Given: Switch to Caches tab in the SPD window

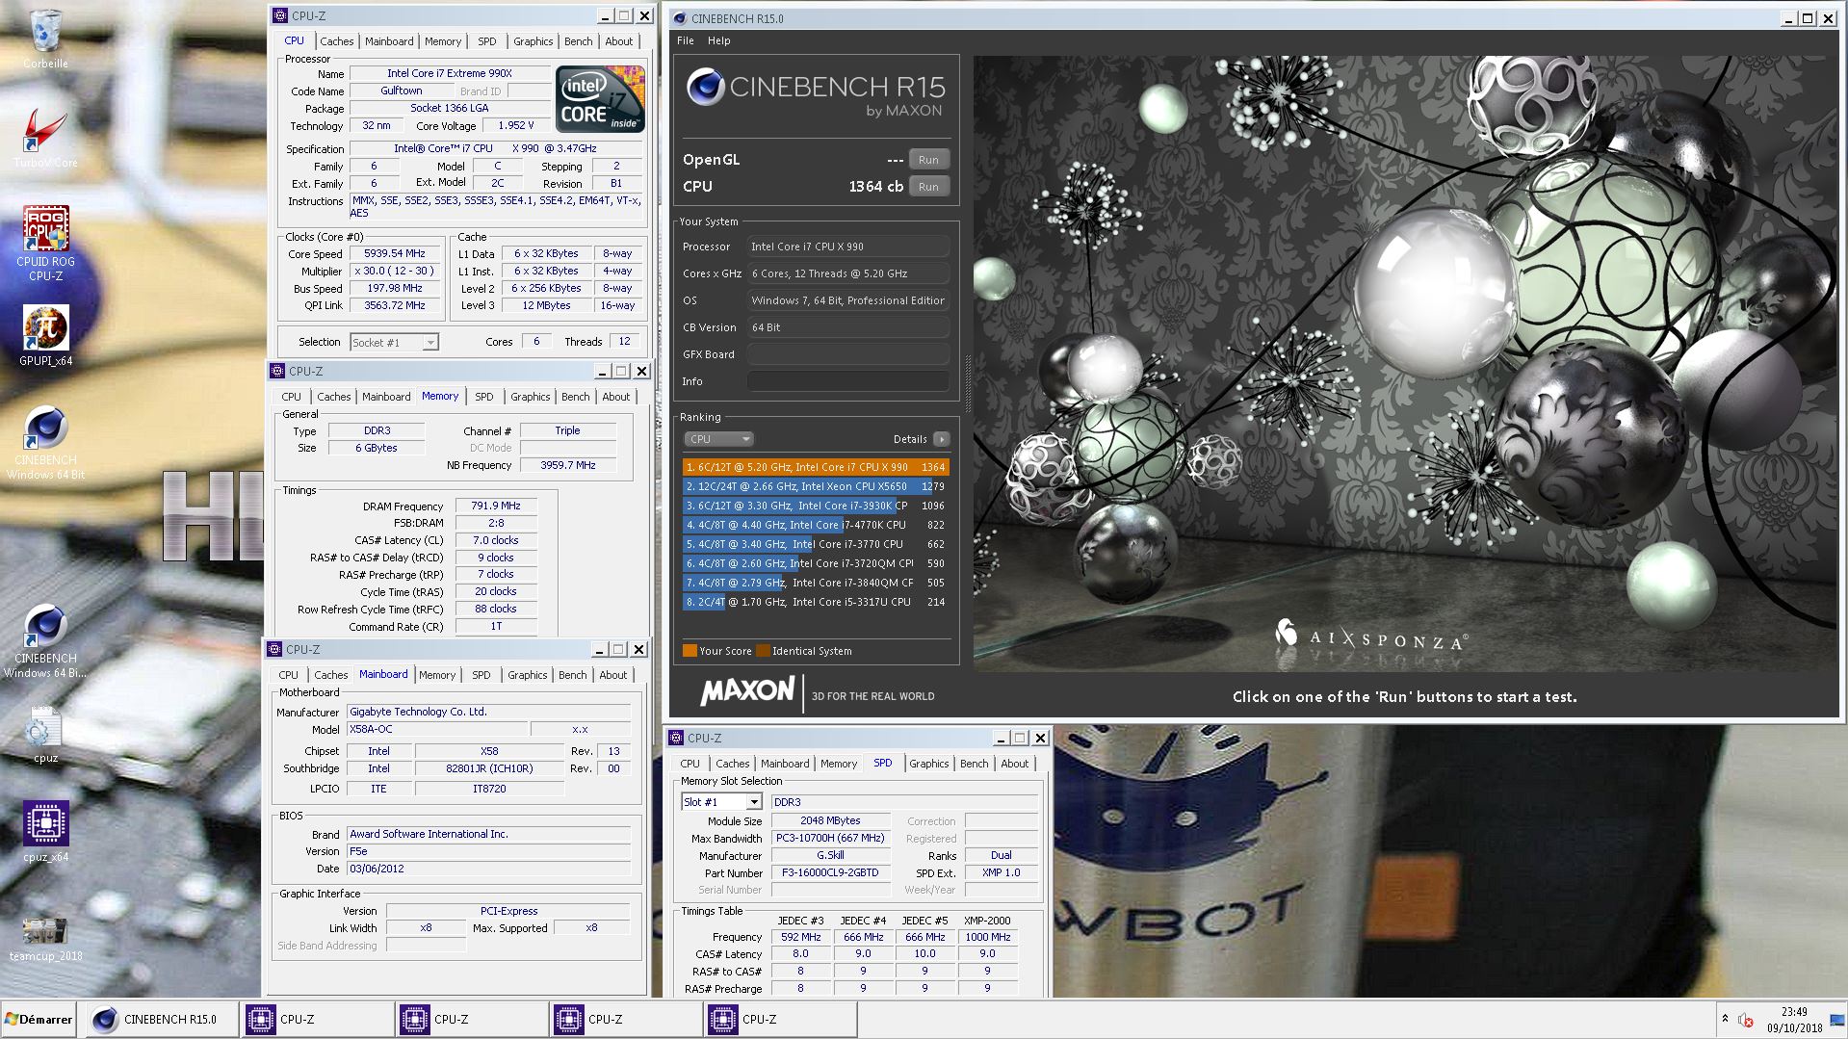Looking at the screenshot, I should coord(733,764).
